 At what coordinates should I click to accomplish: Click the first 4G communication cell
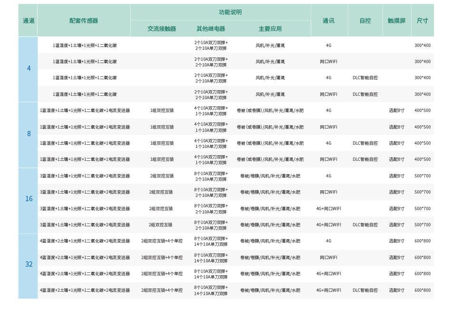[x=329, y=45]
